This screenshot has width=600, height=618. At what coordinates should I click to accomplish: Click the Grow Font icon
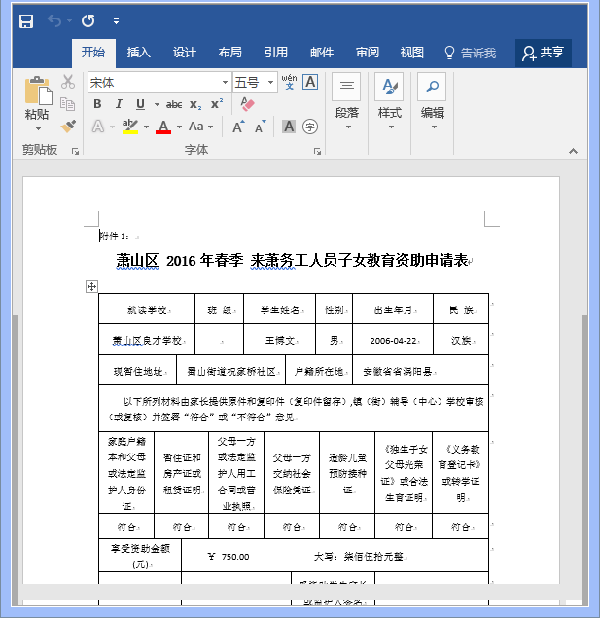pos(238,127)
